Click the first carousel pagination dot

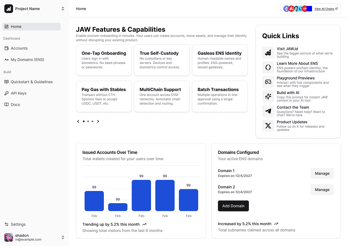(x=83, y=121)
